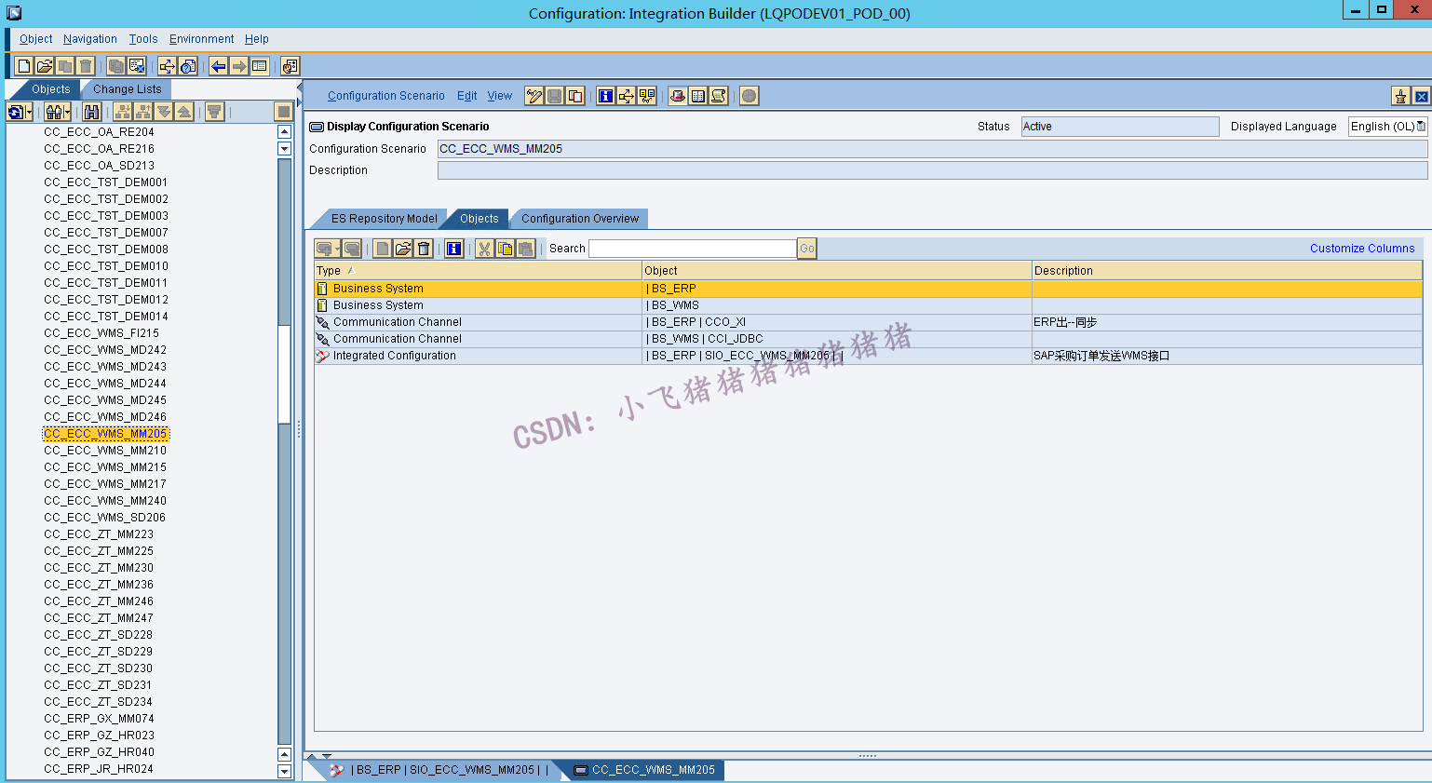Click the Go search button
This screenshot has height=783, width=1432.
[x=807, y=249]
